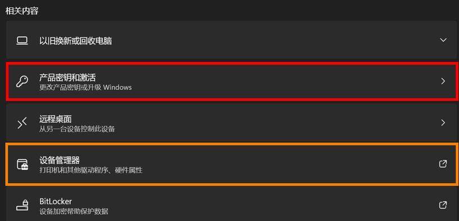This screenshot has width=459, height=221.
Task: Click the 相关内容 section heading
Action: click(x=22, y=11)
